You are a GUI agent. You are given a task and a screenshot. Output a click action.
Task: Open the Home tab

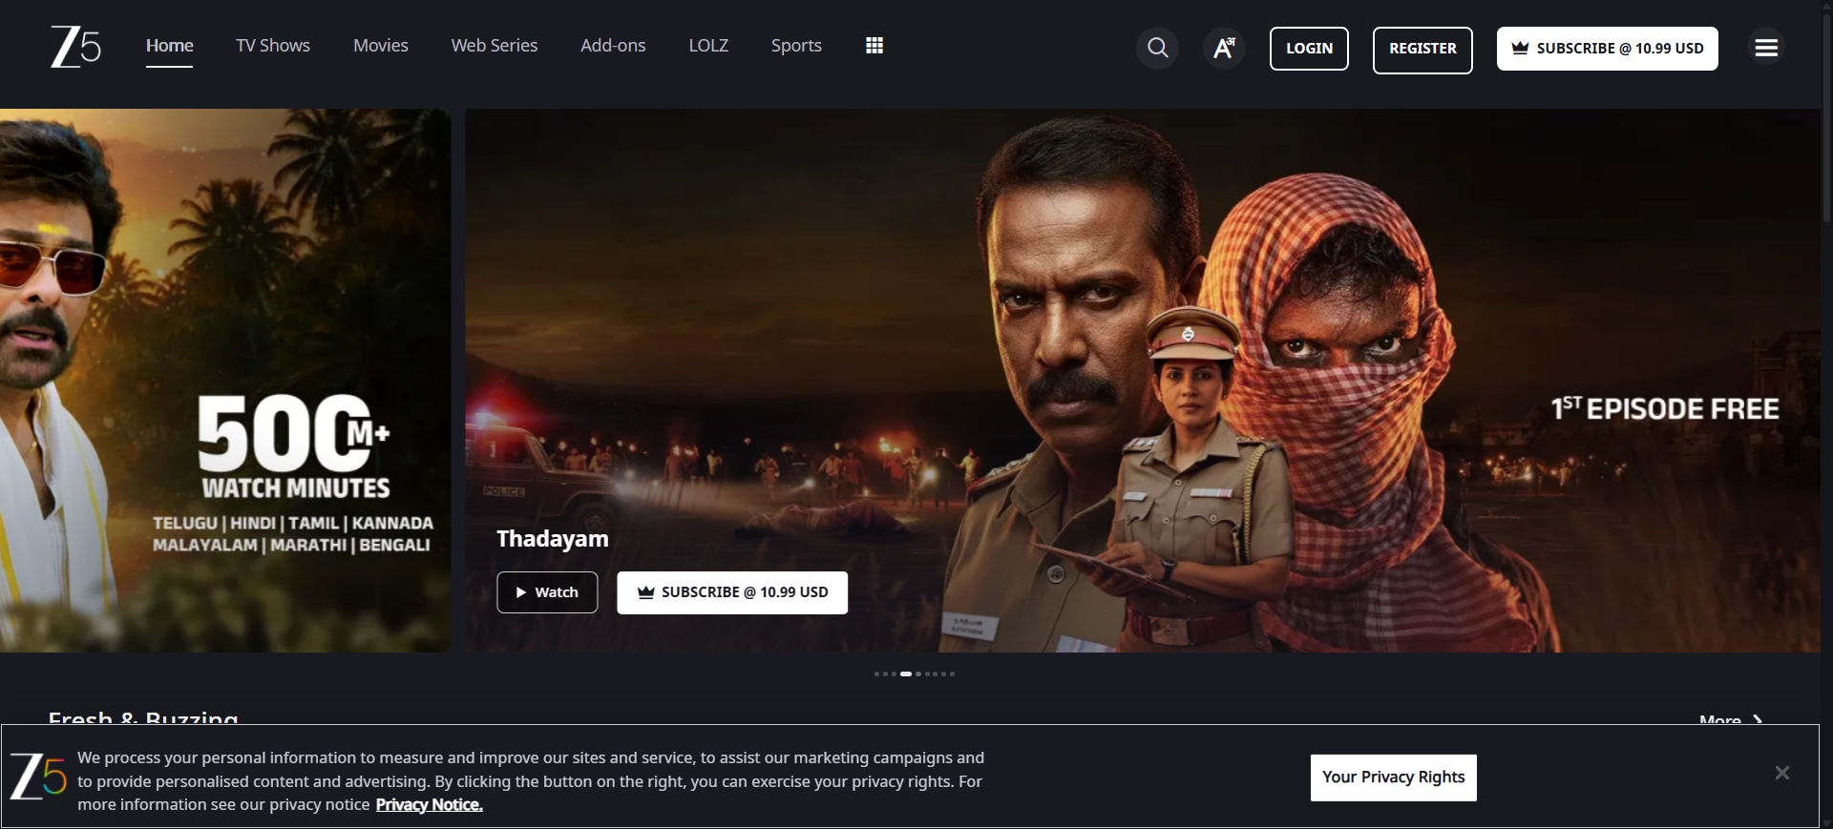tap(169, 46)
